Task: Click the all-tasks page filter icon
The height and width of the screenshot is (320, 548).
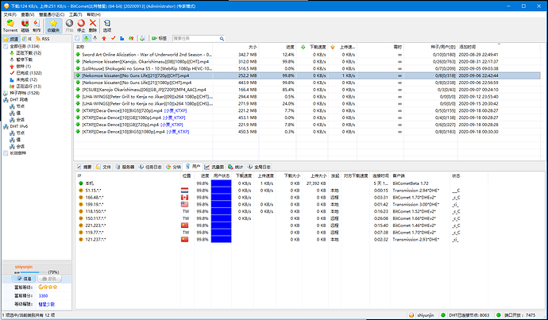Action: click(77, 38)
